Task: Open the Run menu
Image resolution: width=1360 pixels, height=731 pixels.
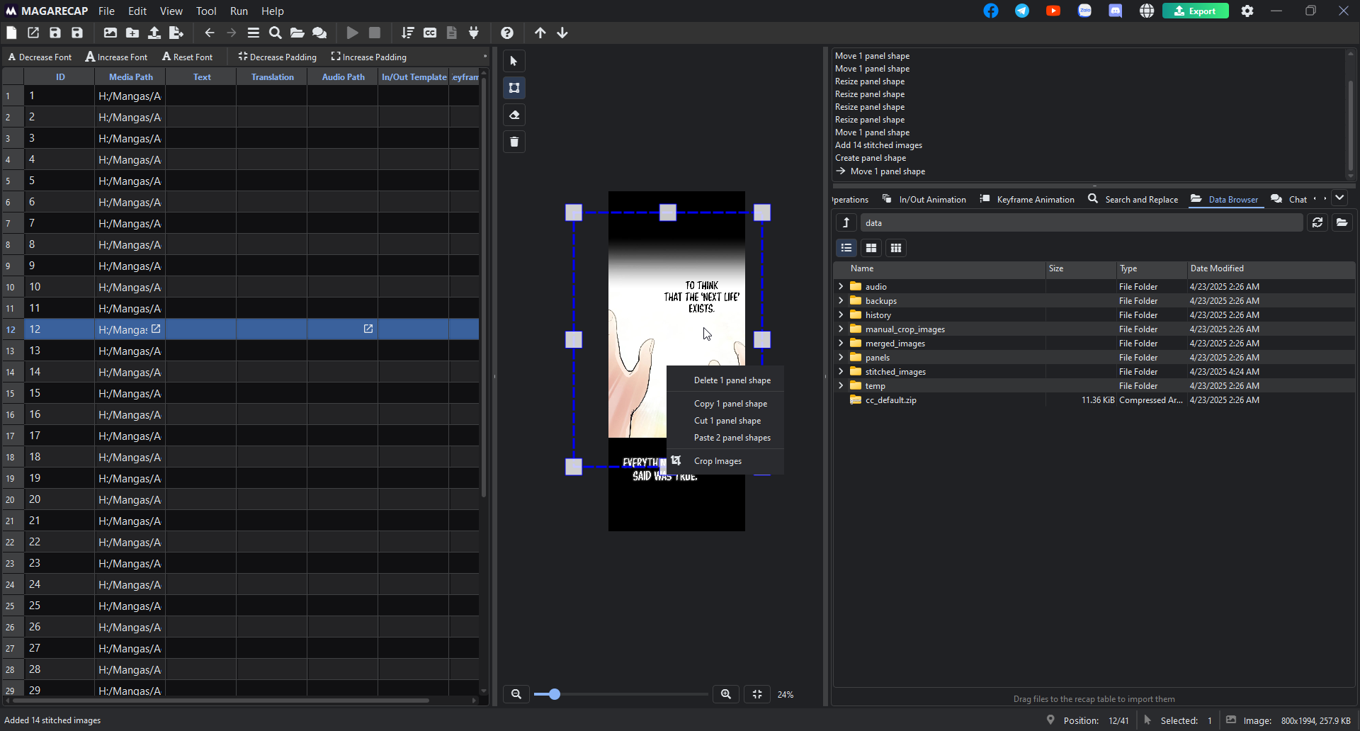Action: click(x=239, y=11)
